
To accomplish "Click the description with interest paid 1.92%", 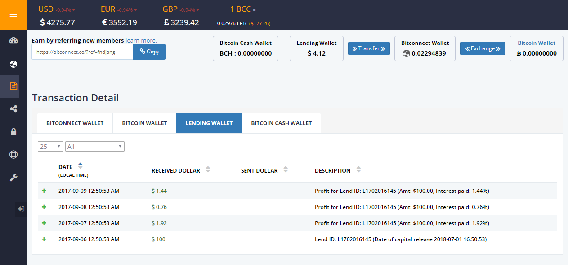I will pos(402,223).
